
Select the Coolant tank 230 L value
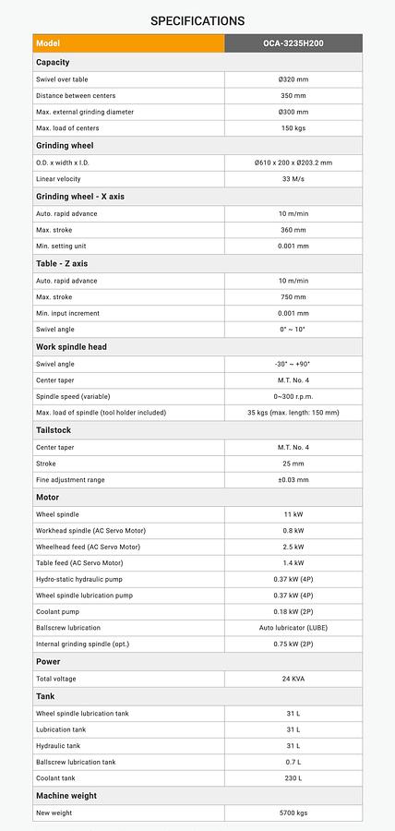point(293,778)
